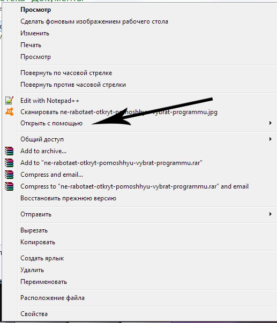277x323 pixels.
Task: Open Свойства at the menu bottom
Action: point(34,314)
